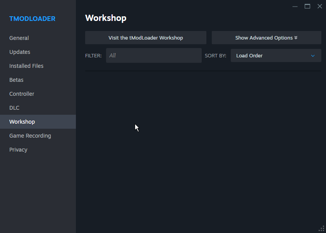The image size is (326, 233).
Task: Focus the Filter input field
Action: pyautogui.click(x=154, y=55)
